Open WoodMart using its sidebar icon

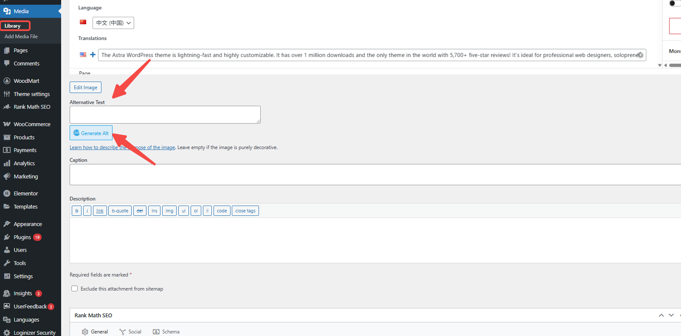coord(7,81)
